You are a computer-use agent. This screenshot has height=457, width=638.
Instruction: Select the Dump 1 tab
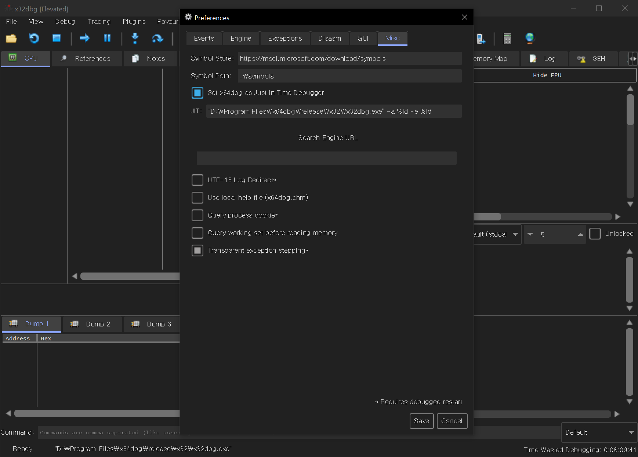tap(32, 324)
